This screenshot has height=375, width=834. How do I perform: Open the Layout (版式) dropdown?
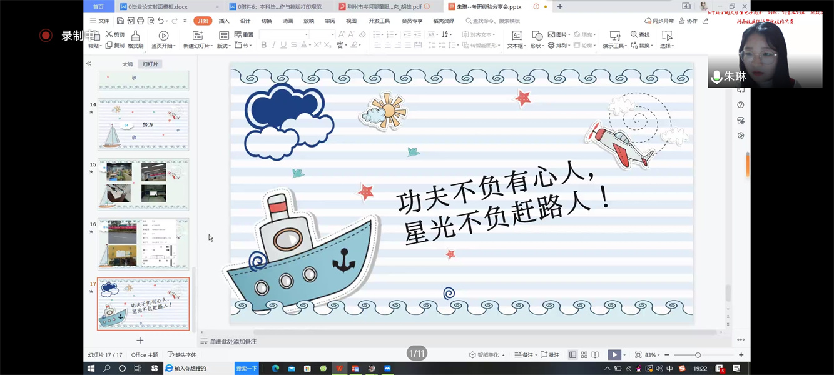223,46
